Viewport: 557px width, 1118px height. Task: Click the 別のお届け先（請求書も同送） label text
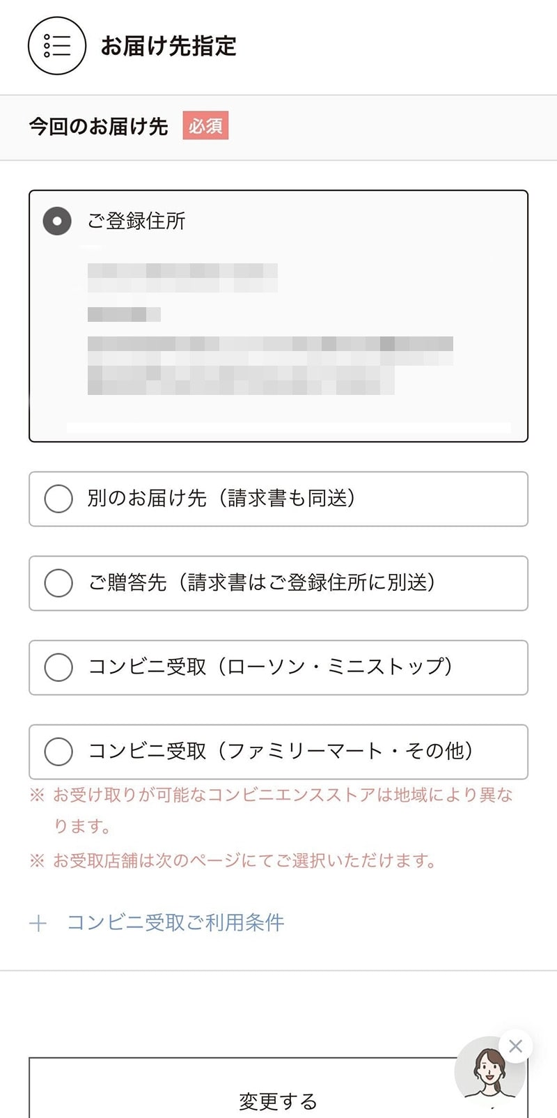click(221, 498)
